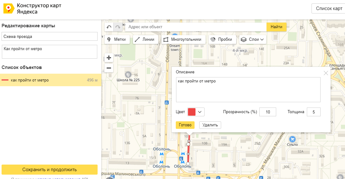Click the Yandex map constructor logo

pyautogui.click(x=8, y=8)
